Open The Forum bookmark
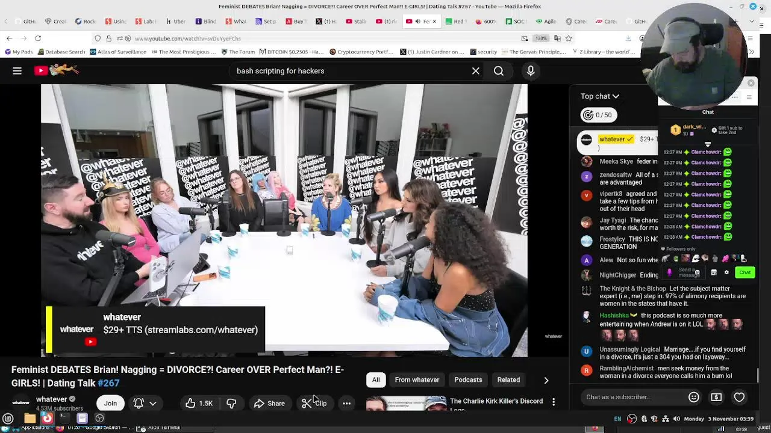The image size is (771, 433). click(238, 52)
